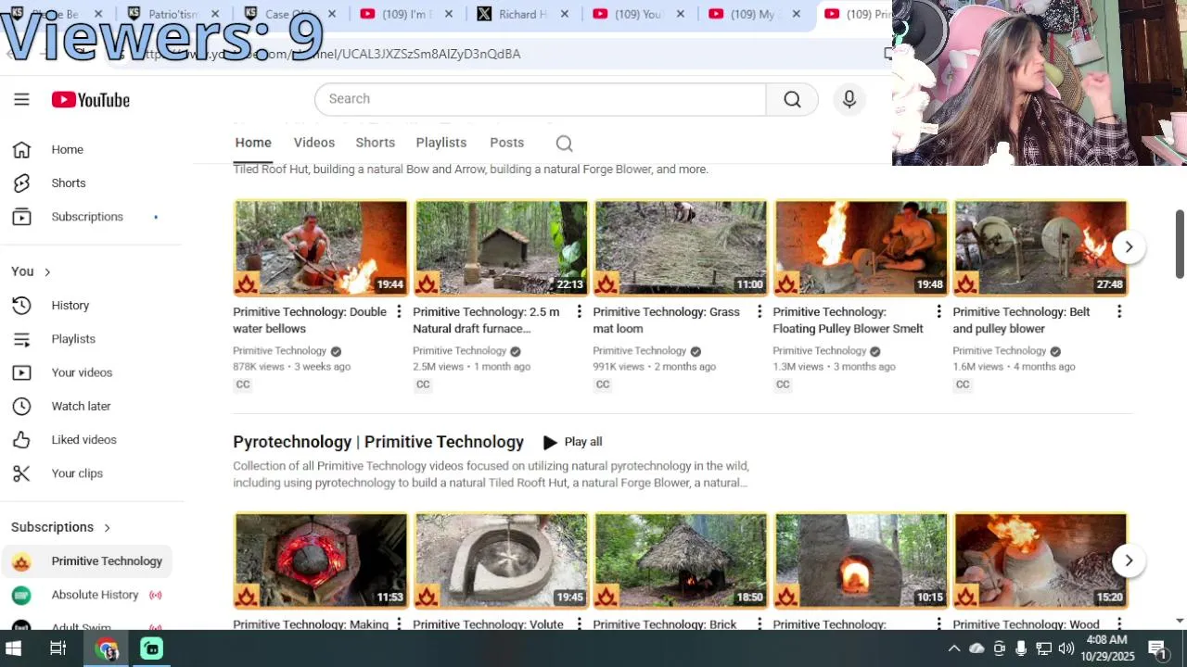1187x667 pixels.
Task: Switch to the Richard H browser tab
Action: [x=523, y=14]
